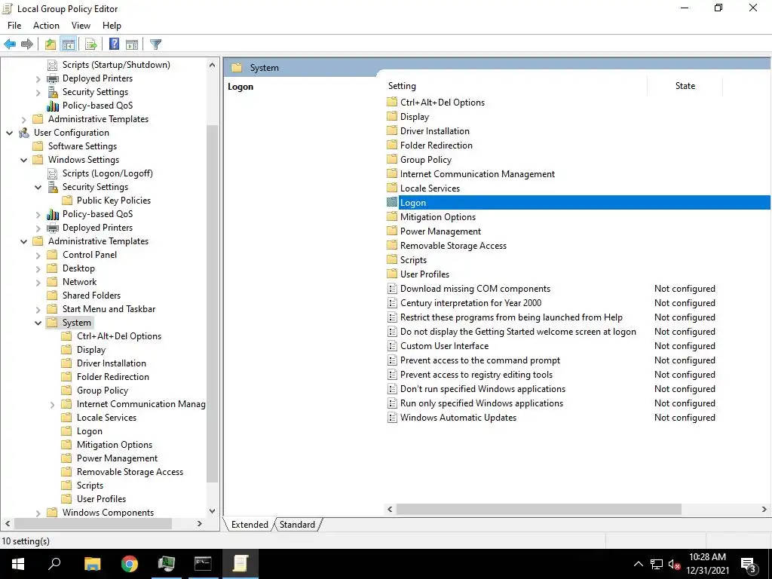Collapse the Security Settings node under User Configuration

(38, 187)
